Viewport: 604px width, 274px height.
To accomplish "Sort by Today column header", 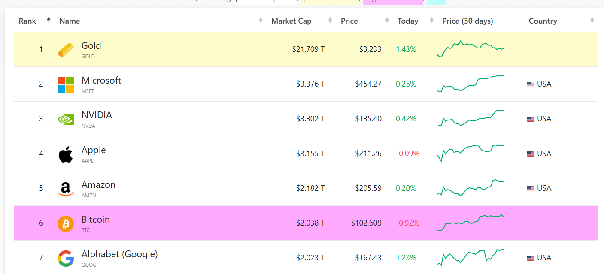I will click(x=408, y=21).
